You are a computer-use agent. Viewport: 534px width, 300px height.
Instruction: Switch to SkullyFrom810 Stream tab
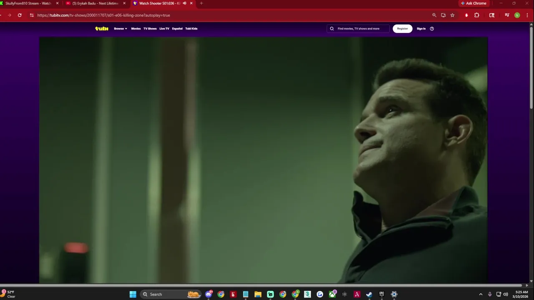click(x=28, y=3)
